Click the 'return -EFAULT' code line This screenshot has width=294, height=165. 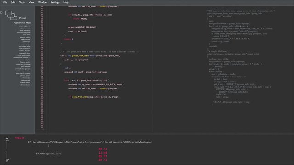pyautogui.click(x=80, y=19)
